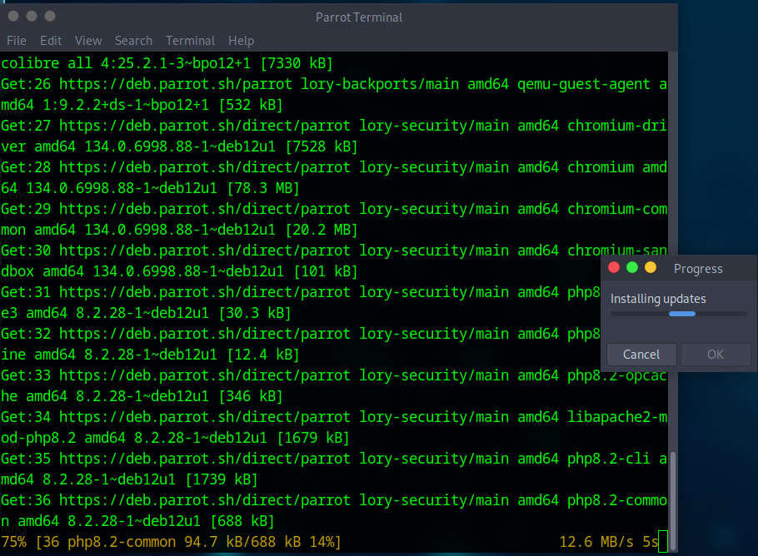Click the green button on Progress dialog
The height and width of the screenshot is (556, 758).
coord(632,268)
